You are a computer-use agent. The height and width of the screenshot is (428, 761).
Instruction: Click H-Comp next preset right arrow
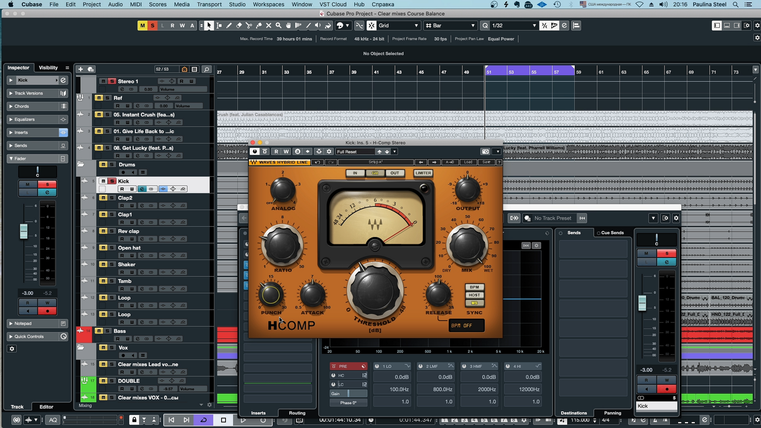pyautogui.click(x=434, y=162)
